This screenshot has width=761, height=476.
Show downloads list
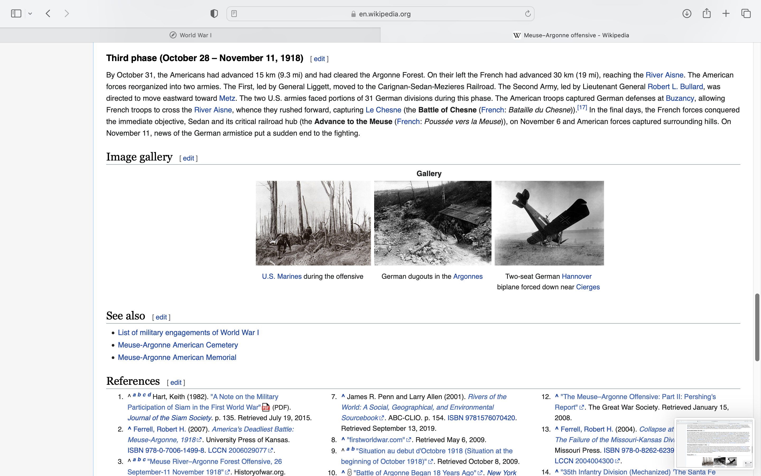point(687,13)
